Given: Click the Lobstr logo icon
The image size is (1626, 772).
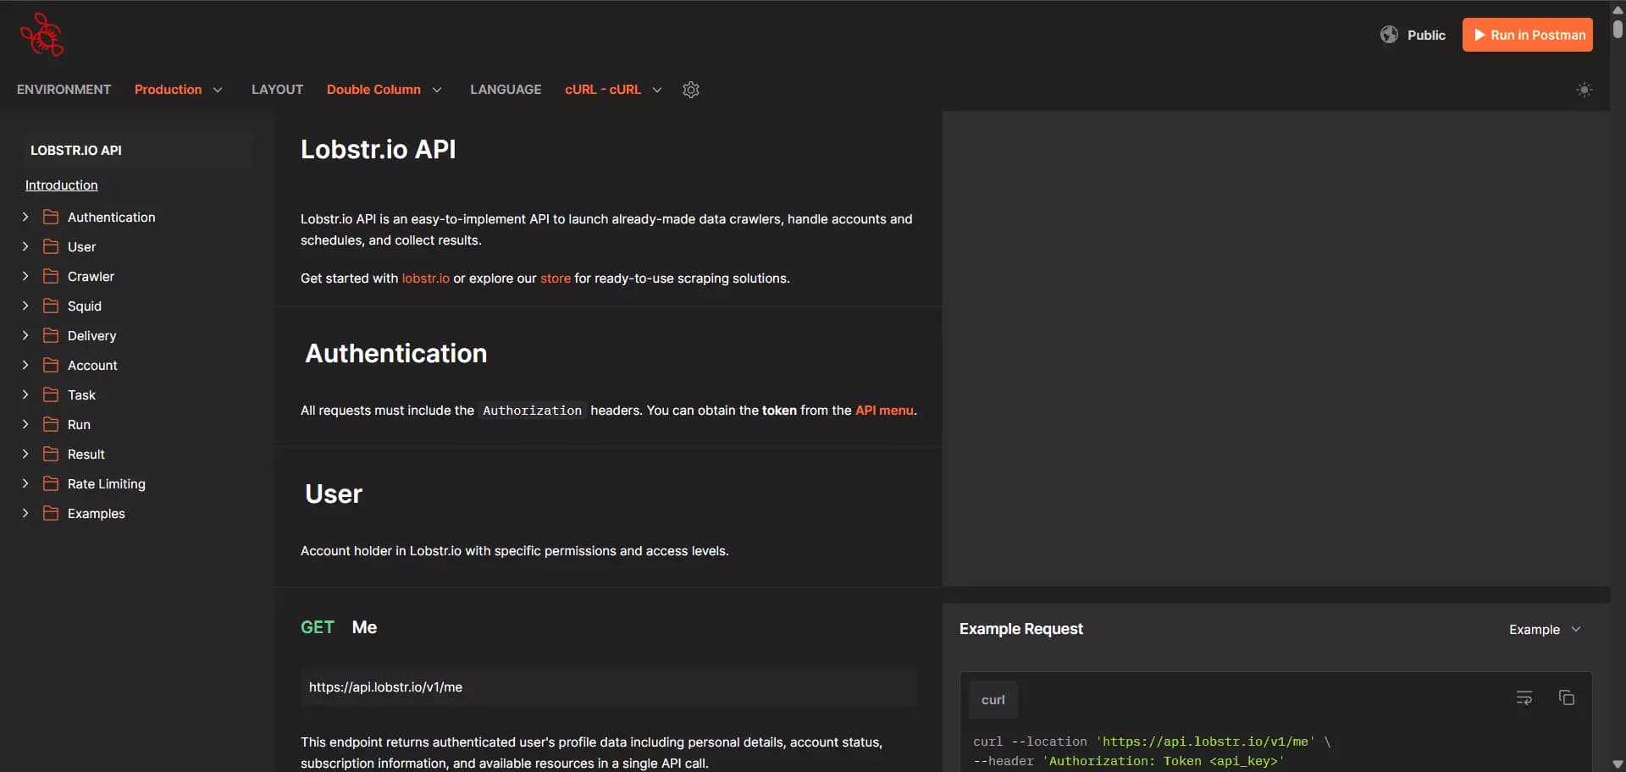Looking at the screenshot, I should [x=41, y=35].
